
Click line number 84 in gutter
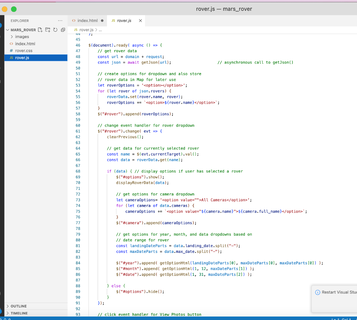[x=78, y=263]
